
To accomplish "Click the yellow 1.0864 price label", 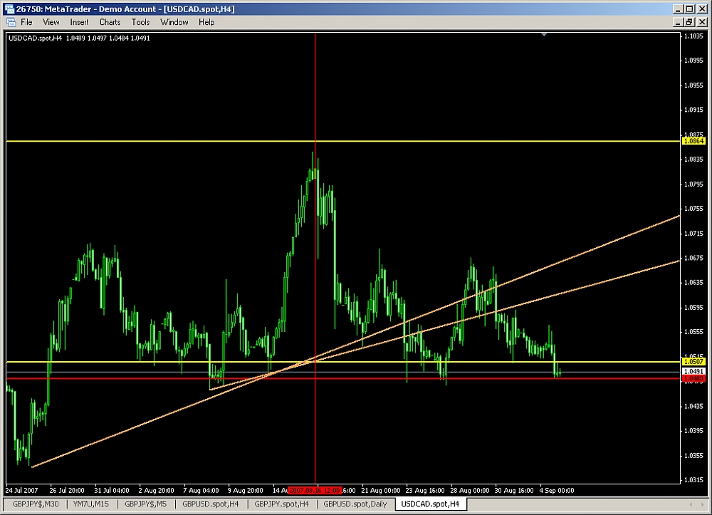I will [693, 141].
